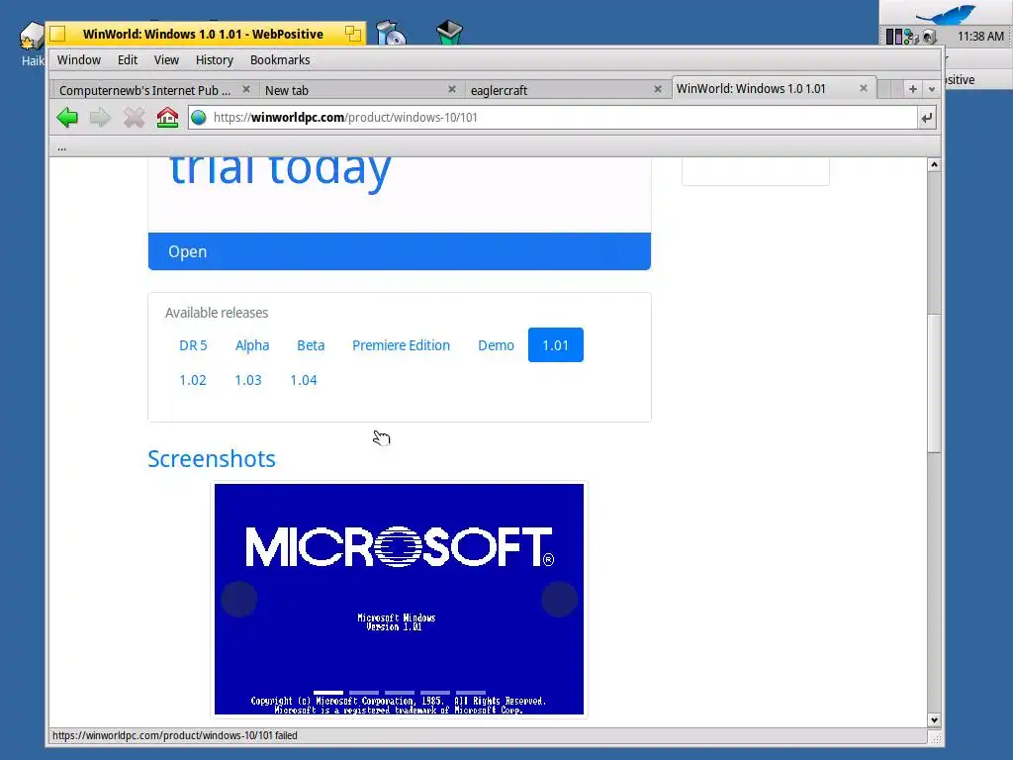Click the window resize corner grip
The image size is (1013, 760).
935,737
